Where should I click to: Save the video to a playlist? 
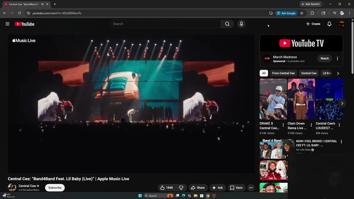click(236, 188)
